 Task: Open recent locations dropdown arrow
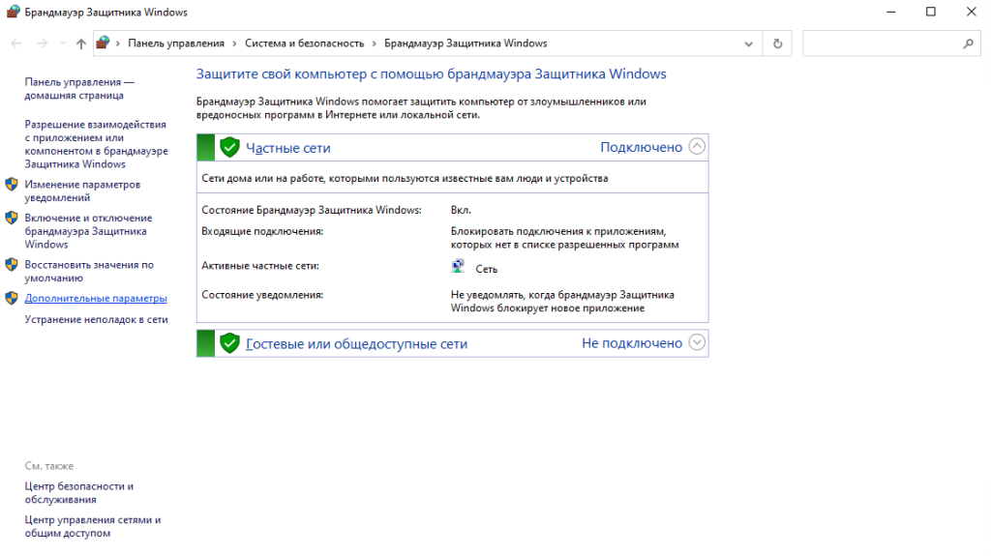coord(63,44)
